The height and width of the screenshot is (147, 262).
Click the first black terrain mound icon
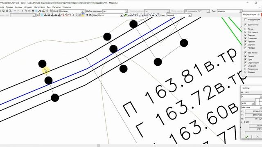45,15
